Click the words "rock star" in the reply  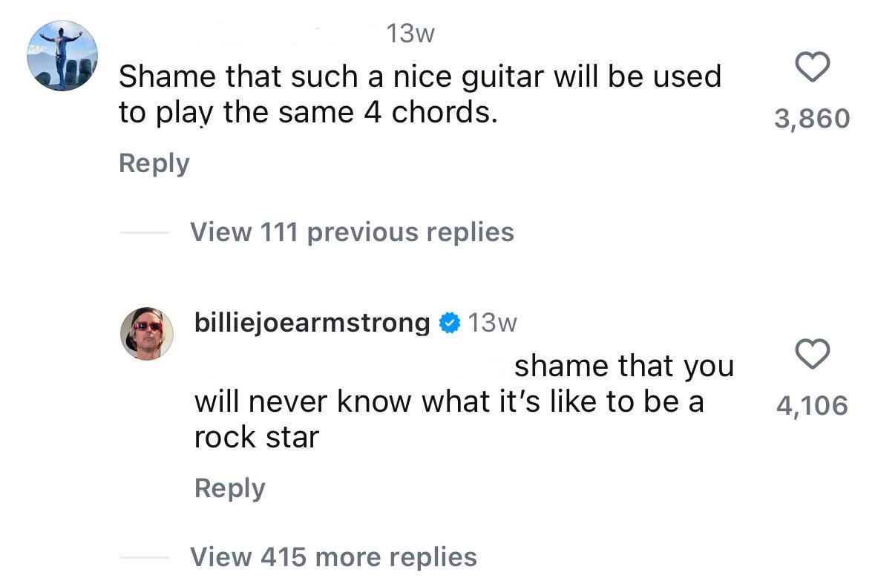[x=256, y=438]
